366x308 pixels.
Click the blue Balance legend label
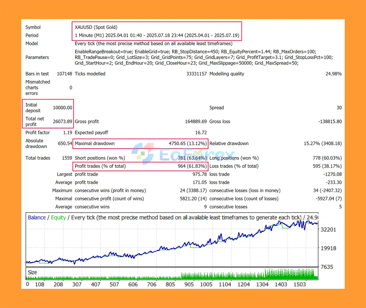[36, 217]
